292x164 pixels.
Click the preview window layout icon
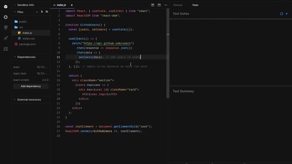159,5
